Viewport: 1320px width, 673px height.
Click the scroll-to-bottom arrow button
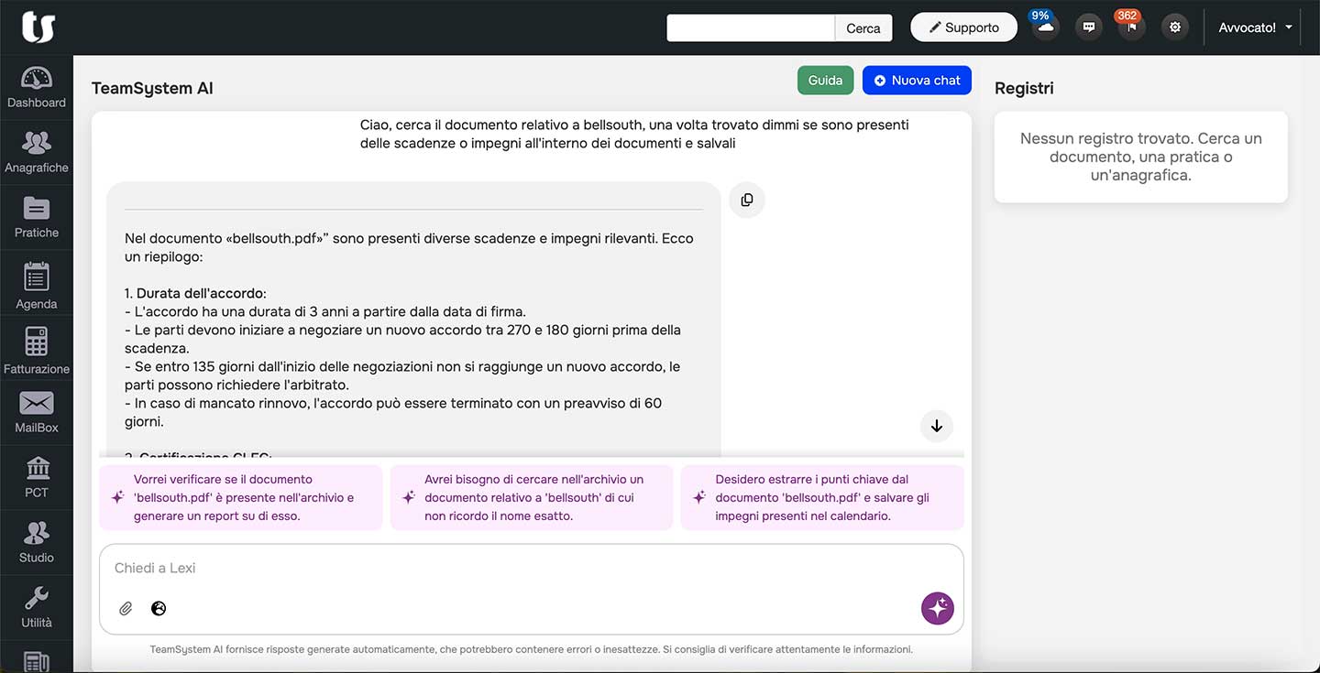(x=937, y=426)
